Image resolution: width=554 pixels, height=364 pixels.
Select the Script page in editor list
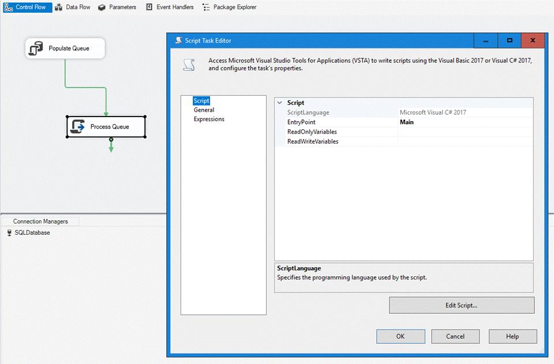[201, 101]
